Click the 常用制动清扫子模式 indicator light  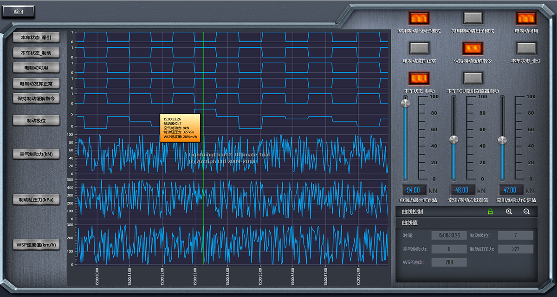click(x=473, y=19)
